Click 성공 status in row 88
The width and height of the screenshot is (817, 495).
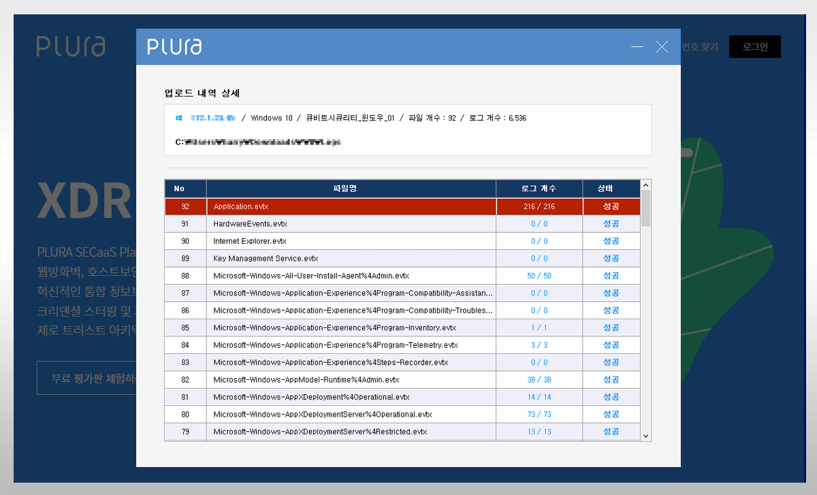pos(611,276)
